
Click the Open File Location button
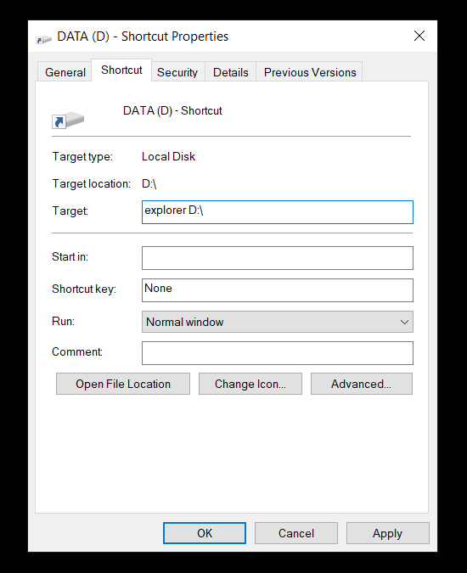[123, 384]
